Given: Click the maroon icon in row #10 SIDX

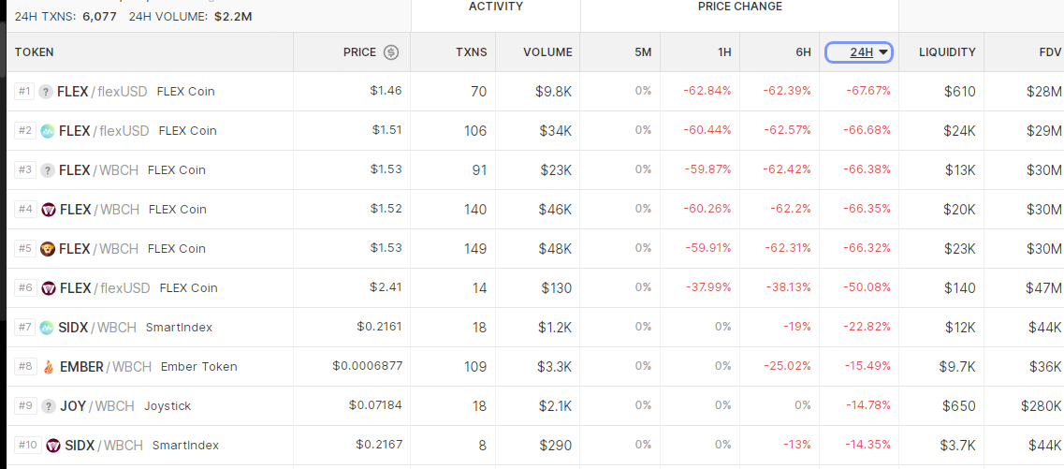Looking at the screenshot, I should (x=53, y=446).
